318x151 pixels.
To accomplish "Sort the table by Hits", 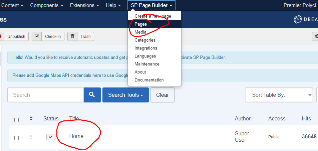I will (306, 118).
